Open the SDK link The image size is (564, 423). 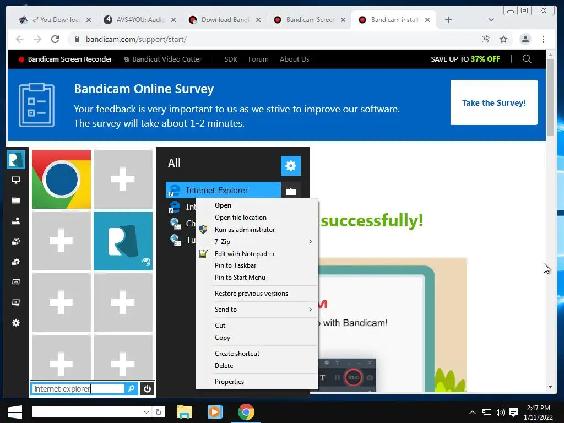231,59
